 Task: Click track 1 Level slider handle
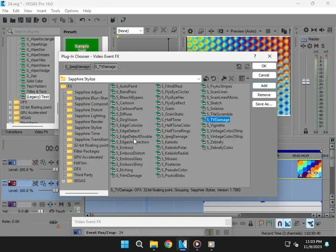[x=55, y=170]
